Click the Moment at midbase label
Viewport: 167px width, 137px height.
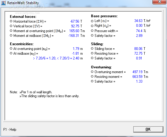[33, 36]
